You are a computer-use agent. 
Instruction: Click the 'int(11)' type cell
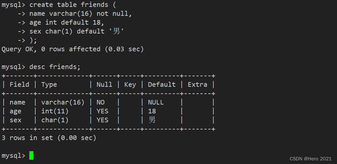[x=55, y=111]
